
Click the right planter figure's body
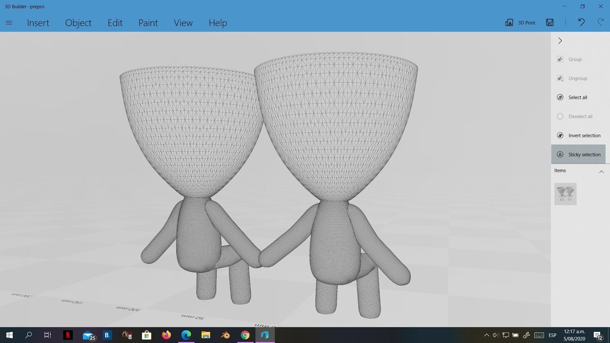point(335,243)
